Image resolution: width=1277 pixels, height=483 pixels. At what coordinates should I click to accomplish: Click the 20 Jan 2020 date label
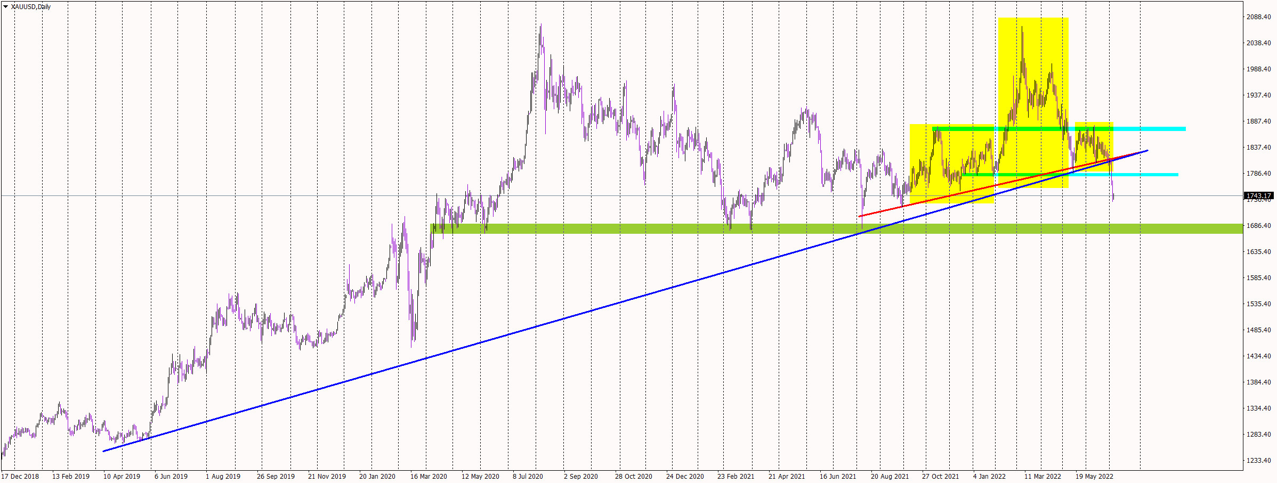(377, 477)
